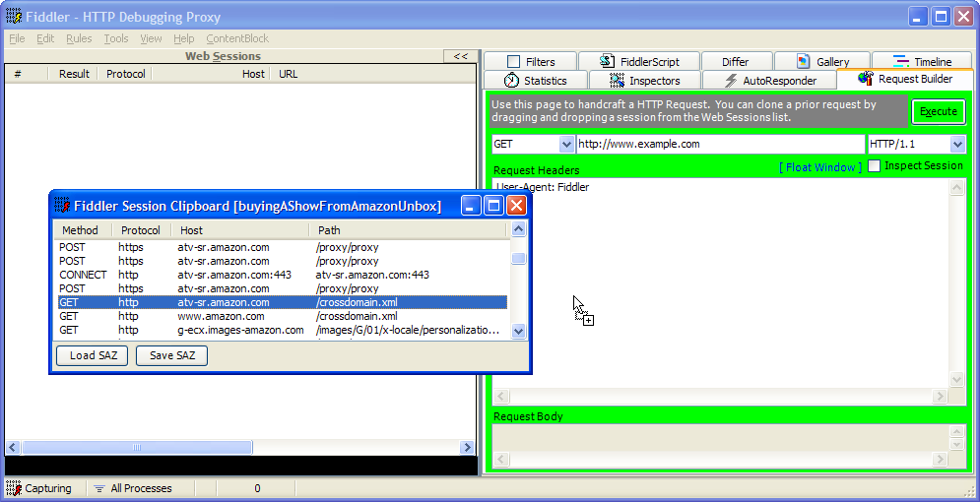Click the All Processes filter icon
Image resolution: width=980 pixels, height=502 pixels.
(x=98, y=488)
